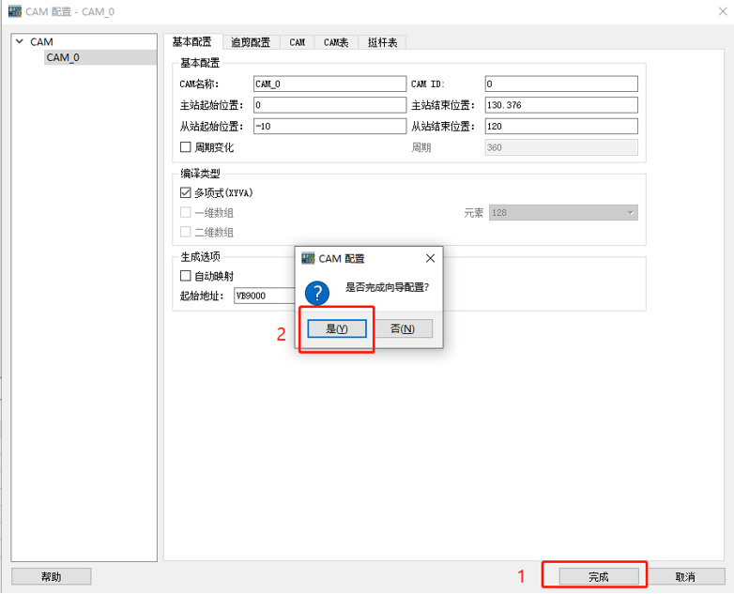Screen dimensions: 734x594
Task: Click the 主站起始位置 field
Action: coord(329,105)
